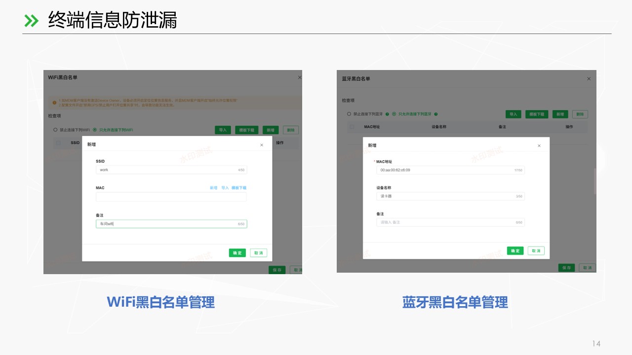Screen dimensions: 632x355
Task: Close the WiFi黑白名单 panel
Action: [299, 77]
